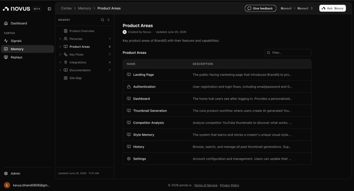Click the Personas people icon
This screenshot has width=354, height=191.
click(65, 39)
